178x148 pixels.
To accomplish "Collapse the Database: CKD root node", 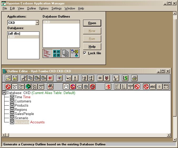I will pos(4,93).
